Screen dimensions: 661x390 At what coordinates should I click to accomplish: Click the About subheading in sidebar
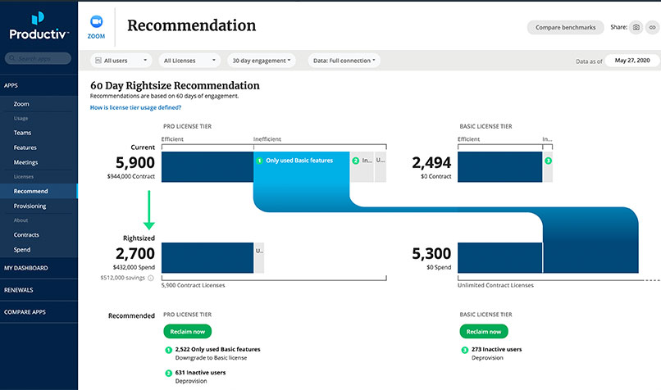tap(21, 220)
